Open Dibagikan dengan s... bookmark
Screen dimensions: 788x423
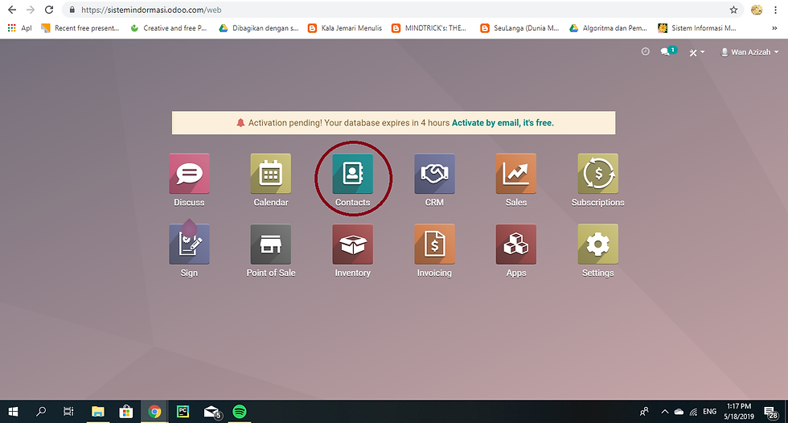point(259,28)
